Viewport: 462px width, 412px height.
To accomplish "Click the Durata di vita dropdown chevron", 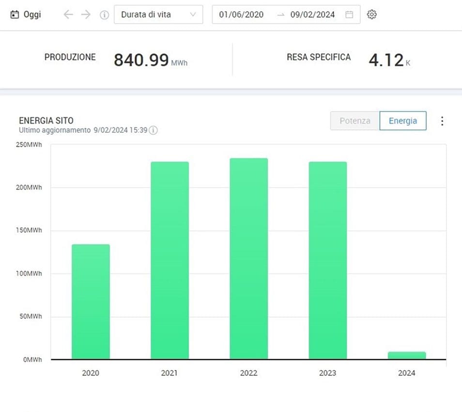I will (193, 15).
